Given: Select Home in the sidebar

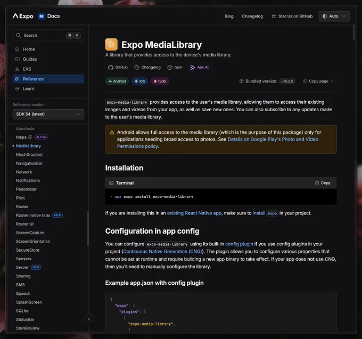Looking at the screenshot, I should point(48,49).
